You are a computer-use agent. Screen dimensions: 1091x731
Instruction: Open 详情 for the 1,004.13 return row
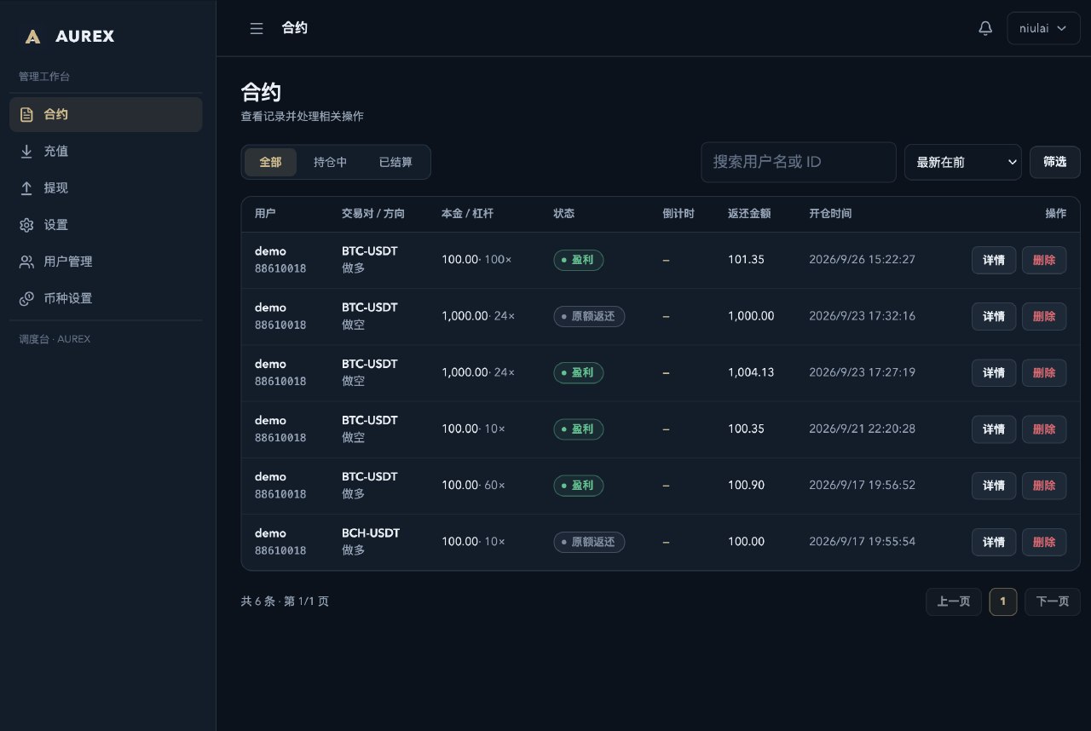coord(994,372)
